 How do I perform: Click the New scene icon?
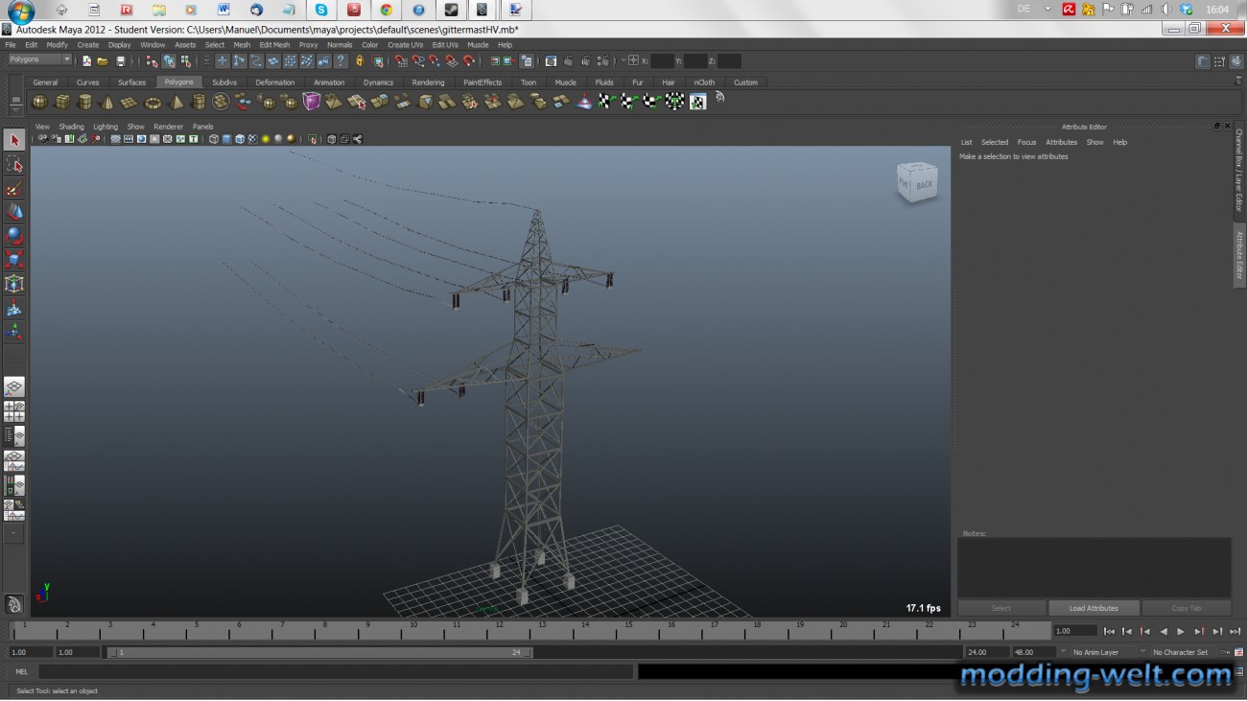tap(86, 60)
